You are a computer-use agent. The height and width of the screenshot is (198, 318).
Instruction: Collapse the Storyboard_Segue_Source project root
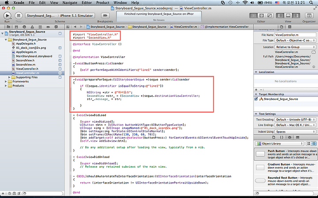3,33
